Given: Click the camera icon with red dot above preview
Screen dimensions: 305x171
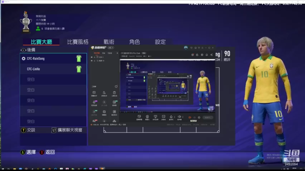Looking at the screenshot, I should 193,55.
